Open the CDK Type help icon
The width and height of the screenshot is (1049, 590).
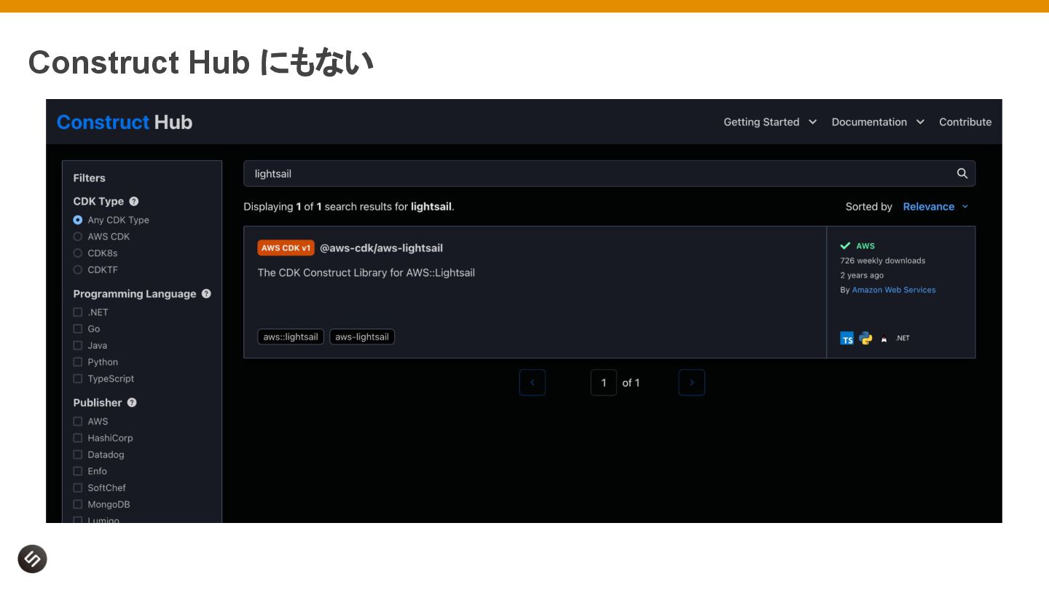click(133, 201)
